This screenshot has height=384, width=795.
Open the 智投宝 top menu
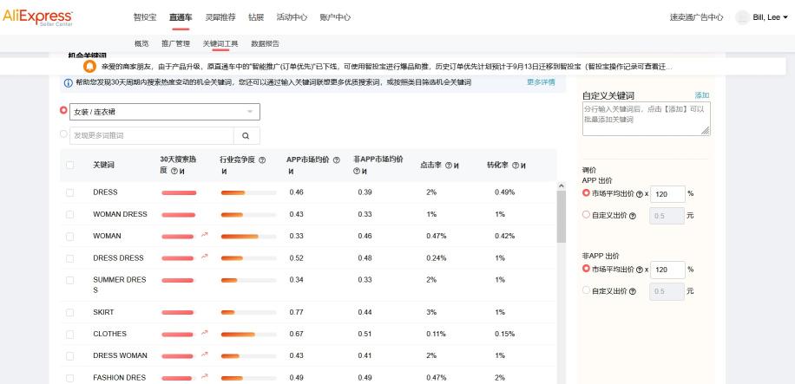(x=144, y=17)
